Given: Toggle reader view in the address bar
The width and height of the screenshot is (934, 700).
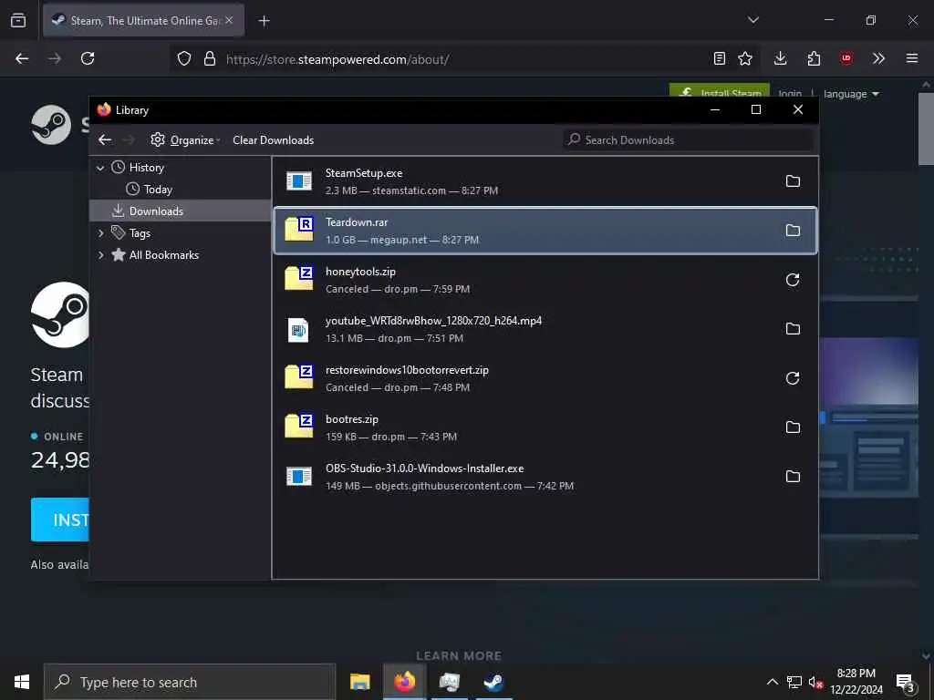Looking at the screenshot, I should click(720, 58).
